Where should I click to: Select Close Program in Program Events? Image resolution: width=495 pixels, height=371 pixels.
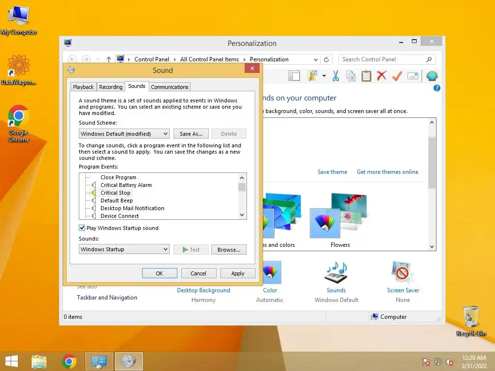tap(118, 177)
